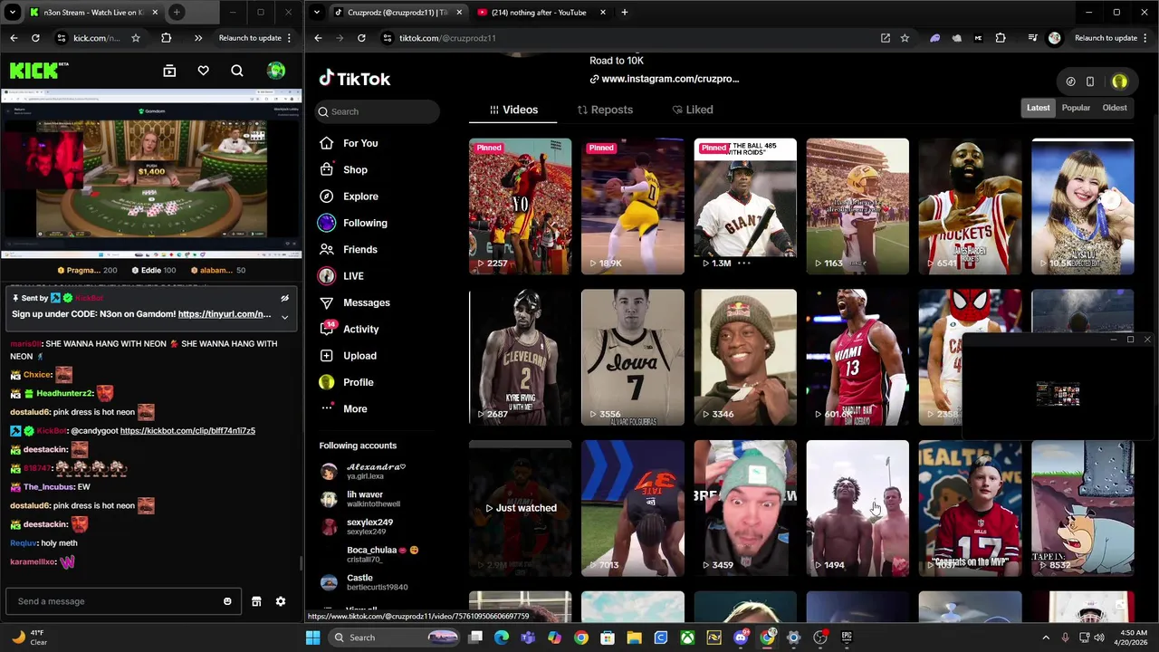Viewport: 1159px width, 652px height.
Task: Show more toolbar items in Kick window
Action: [x=197, y=38]
